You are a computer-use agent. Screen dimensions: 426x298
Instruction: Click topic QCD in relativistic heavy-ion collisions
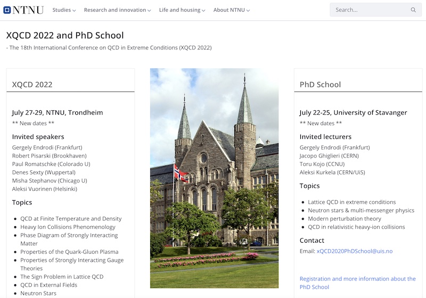(356, 227)
